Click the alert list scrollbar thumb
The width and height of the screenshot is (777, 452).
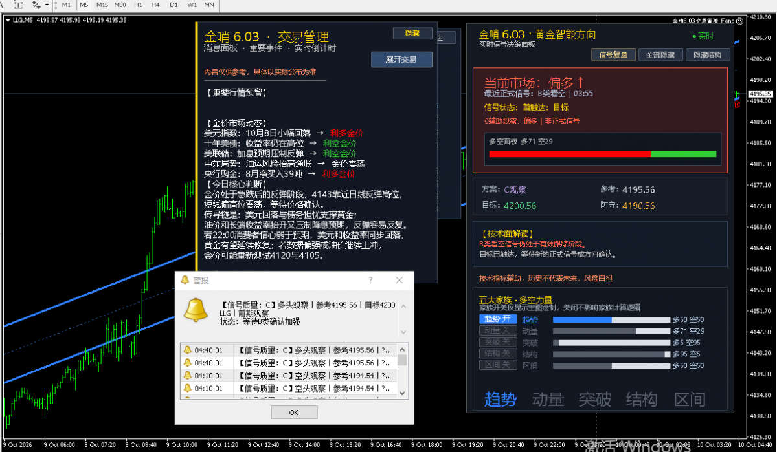[403, 360]
